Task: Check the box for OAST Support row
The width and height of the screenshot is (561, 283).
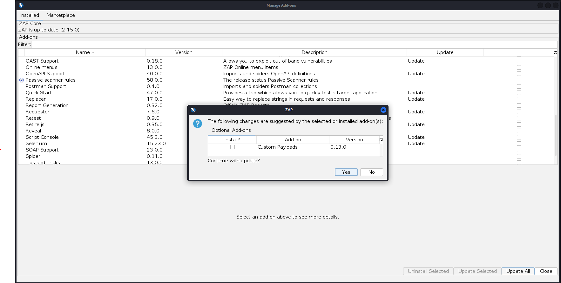Action: coord(519,61)
